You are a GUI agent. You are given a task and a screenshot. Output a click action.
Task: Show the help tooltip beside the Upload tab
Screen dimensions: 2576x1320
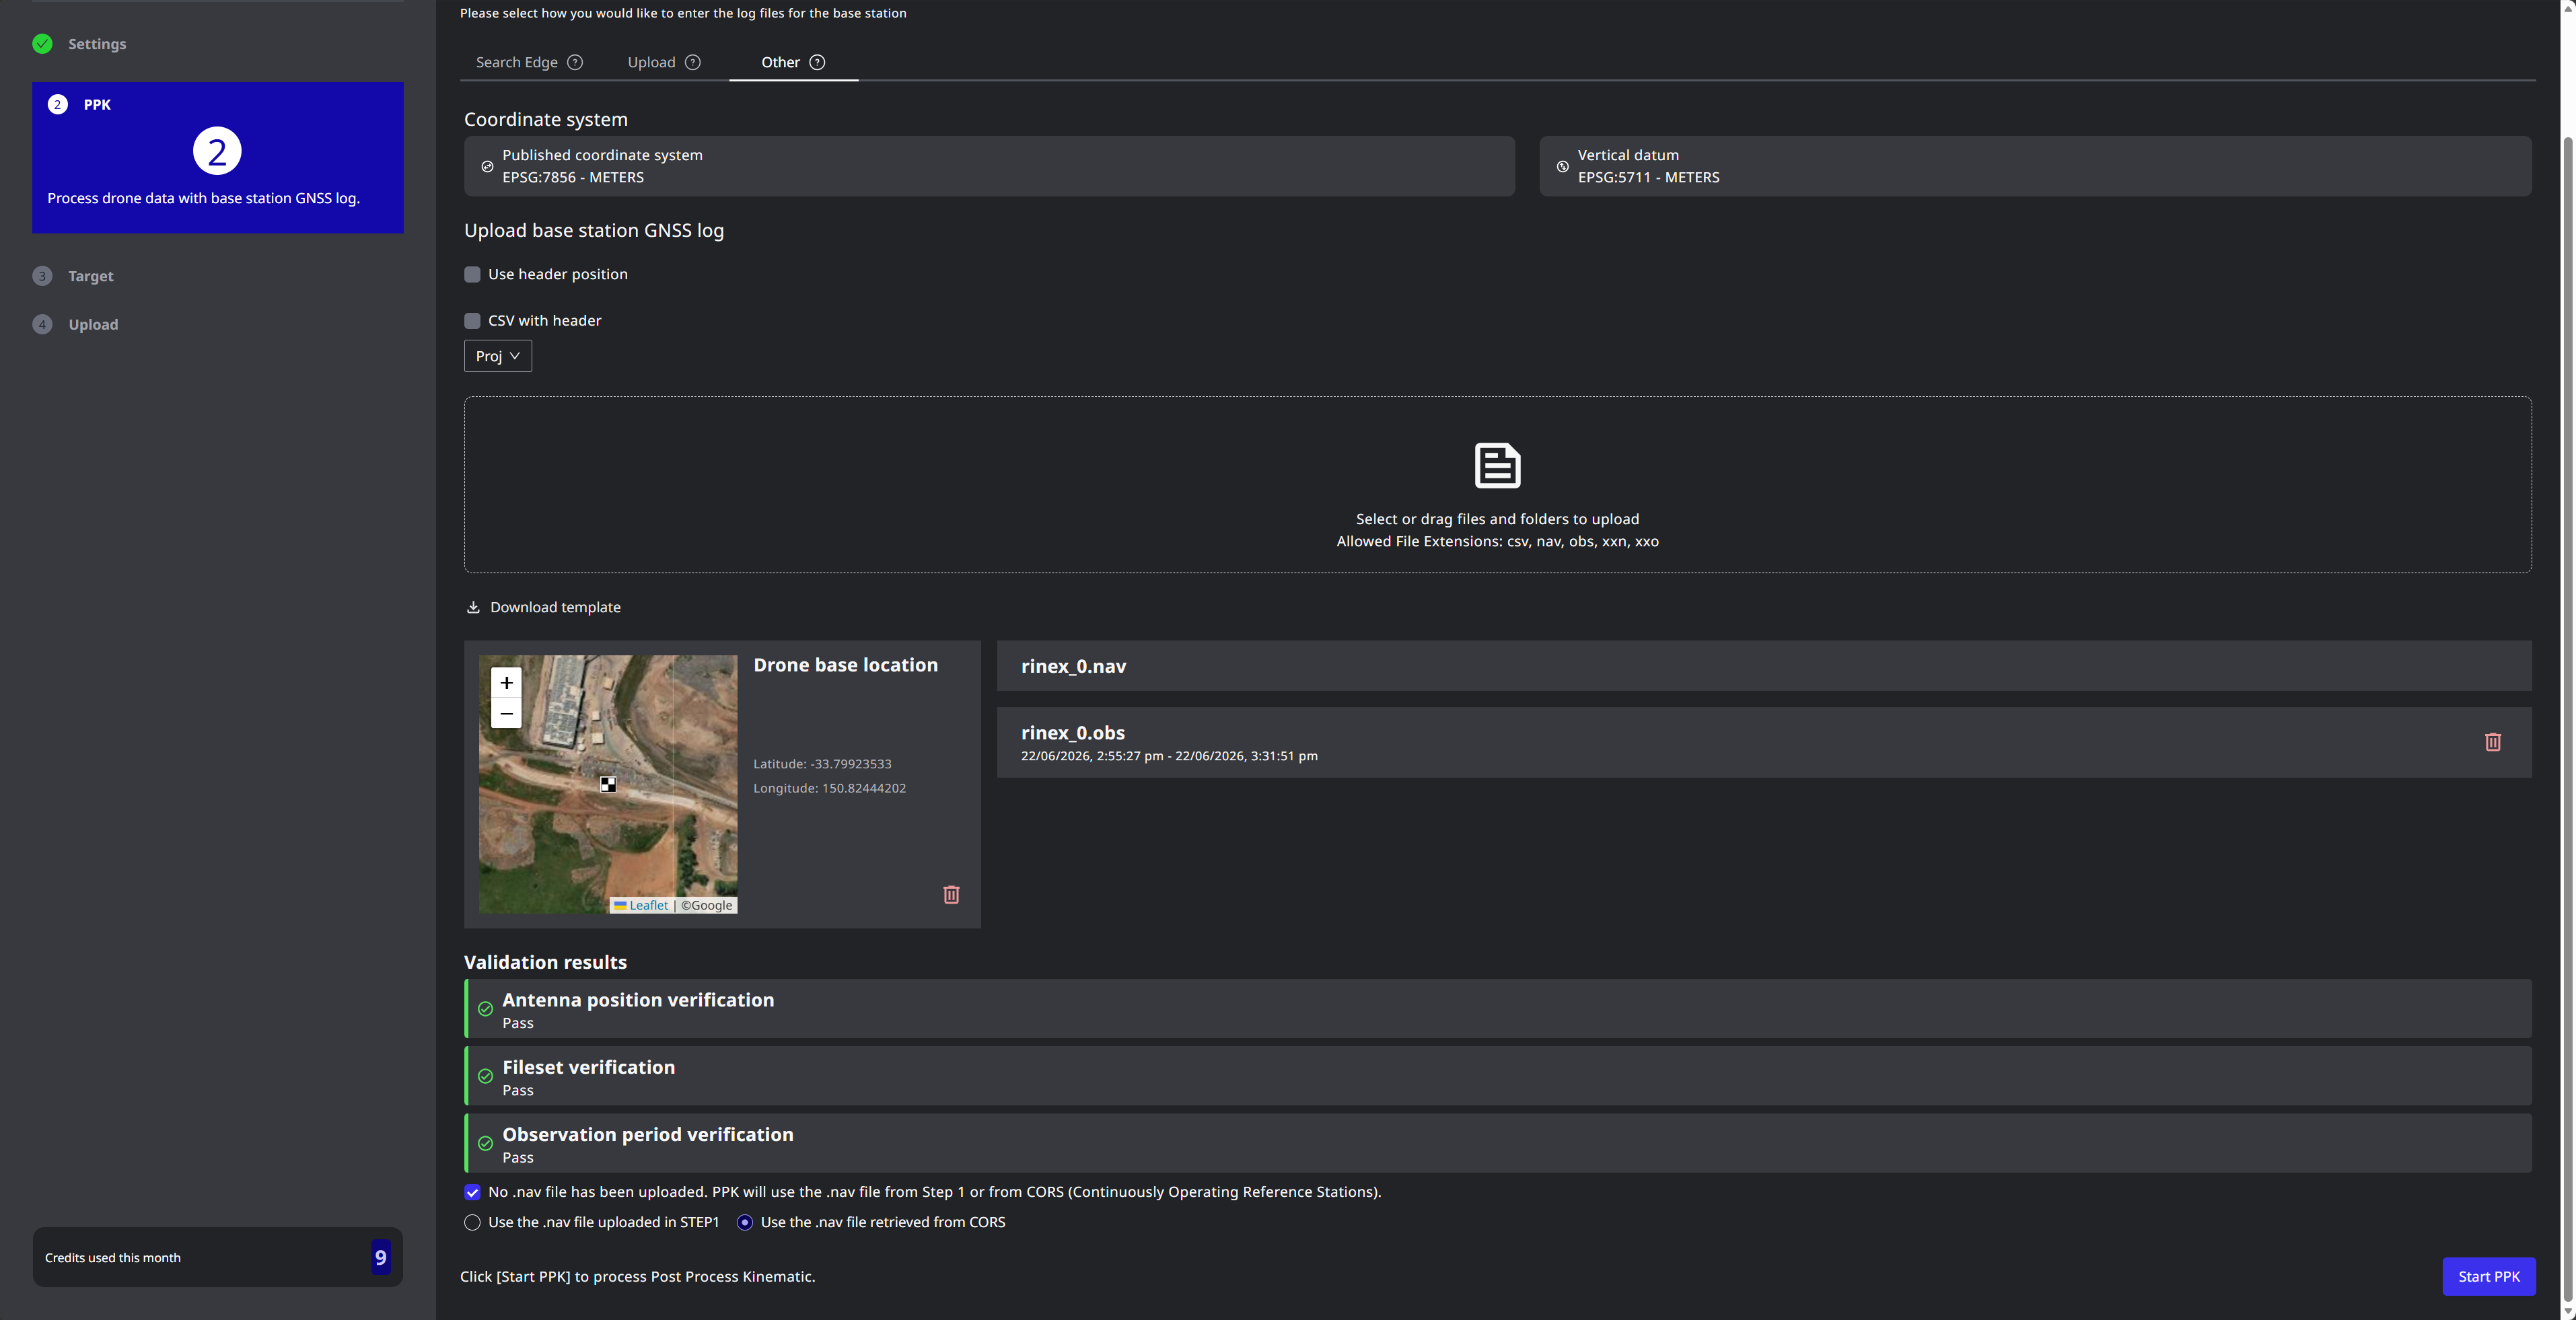point(692,62)
